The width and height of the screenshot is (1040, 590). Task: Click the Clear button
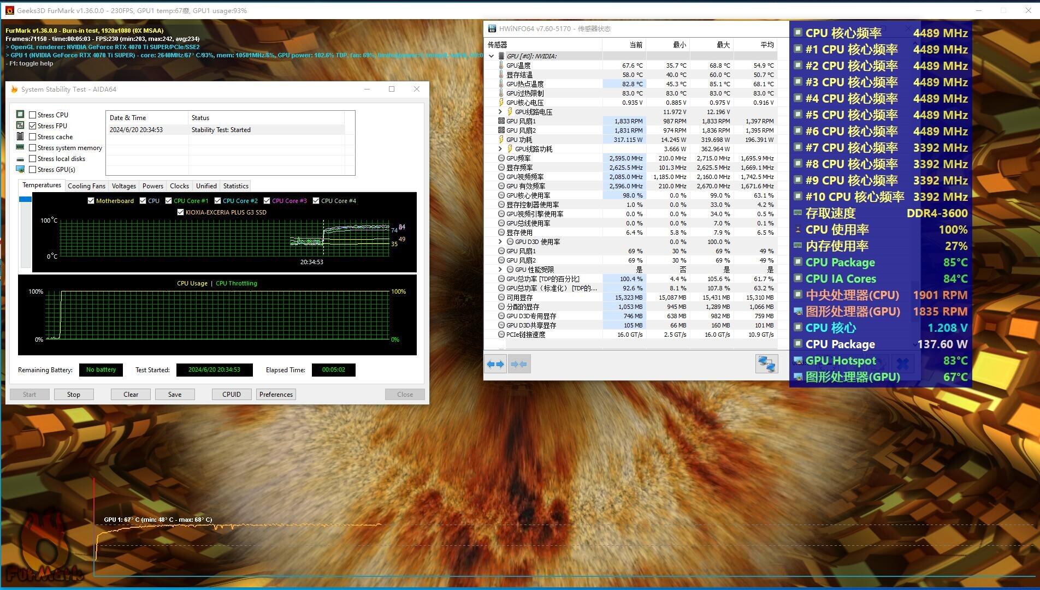(x=131, y=394)
